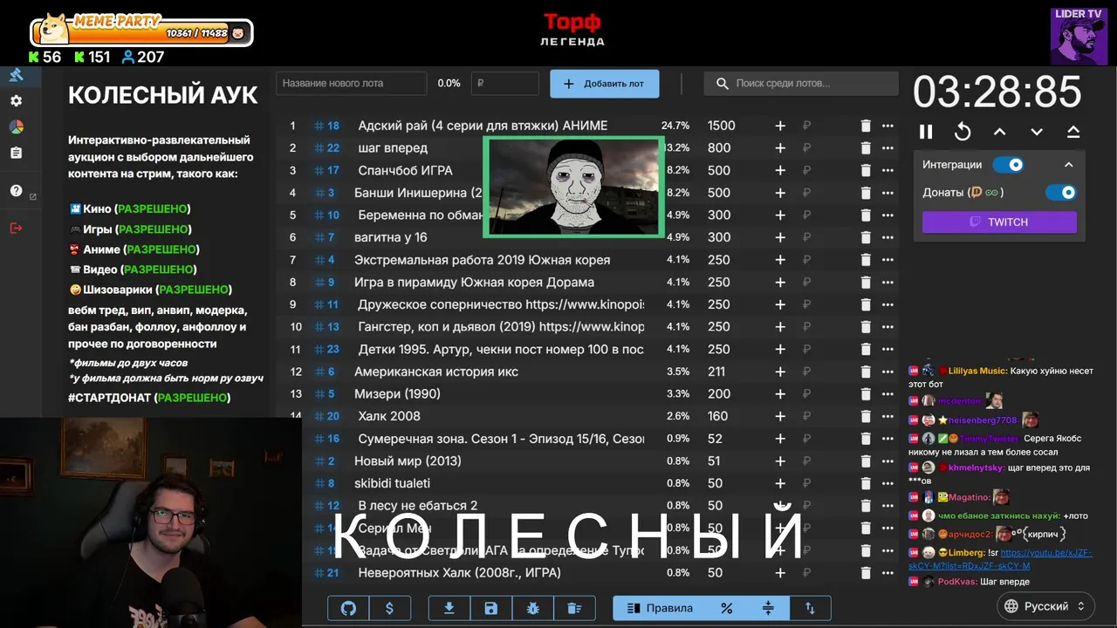Click the sort arrows icon in bottom toolbar
1117x628 pixels.
coord(810,608)
